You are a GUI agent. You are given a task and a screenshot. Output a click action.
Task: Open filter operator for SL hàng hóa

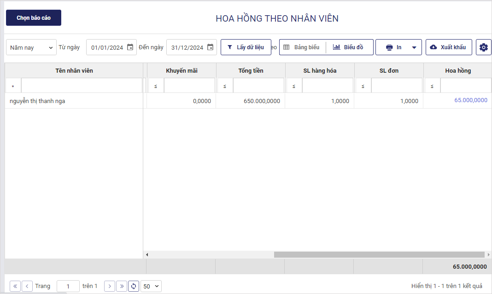click(294, 86)
